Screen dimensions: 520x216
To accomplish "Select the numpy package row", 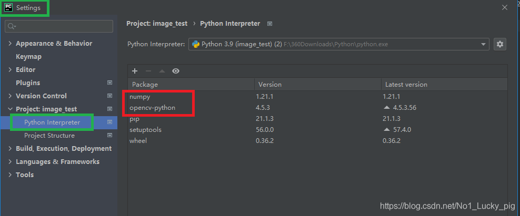I will [317, 97].
